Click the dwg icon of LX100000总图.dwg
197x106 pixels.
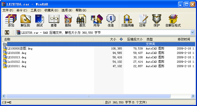(x=5, y=48)
